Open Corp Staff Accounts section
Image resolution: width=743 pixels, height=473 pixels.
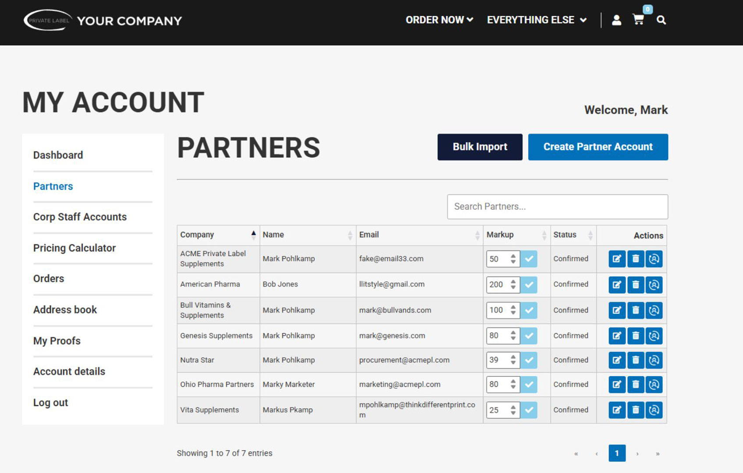click(80, 217)
